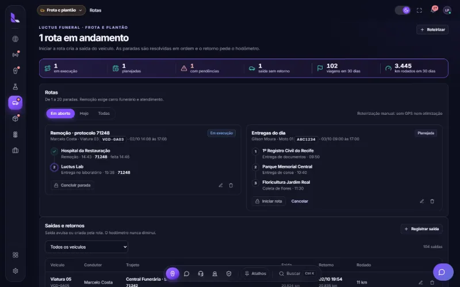Click the Retorno column header
Image resolution: width=460 pixels, height=287 pixels.
coord(326,265)
